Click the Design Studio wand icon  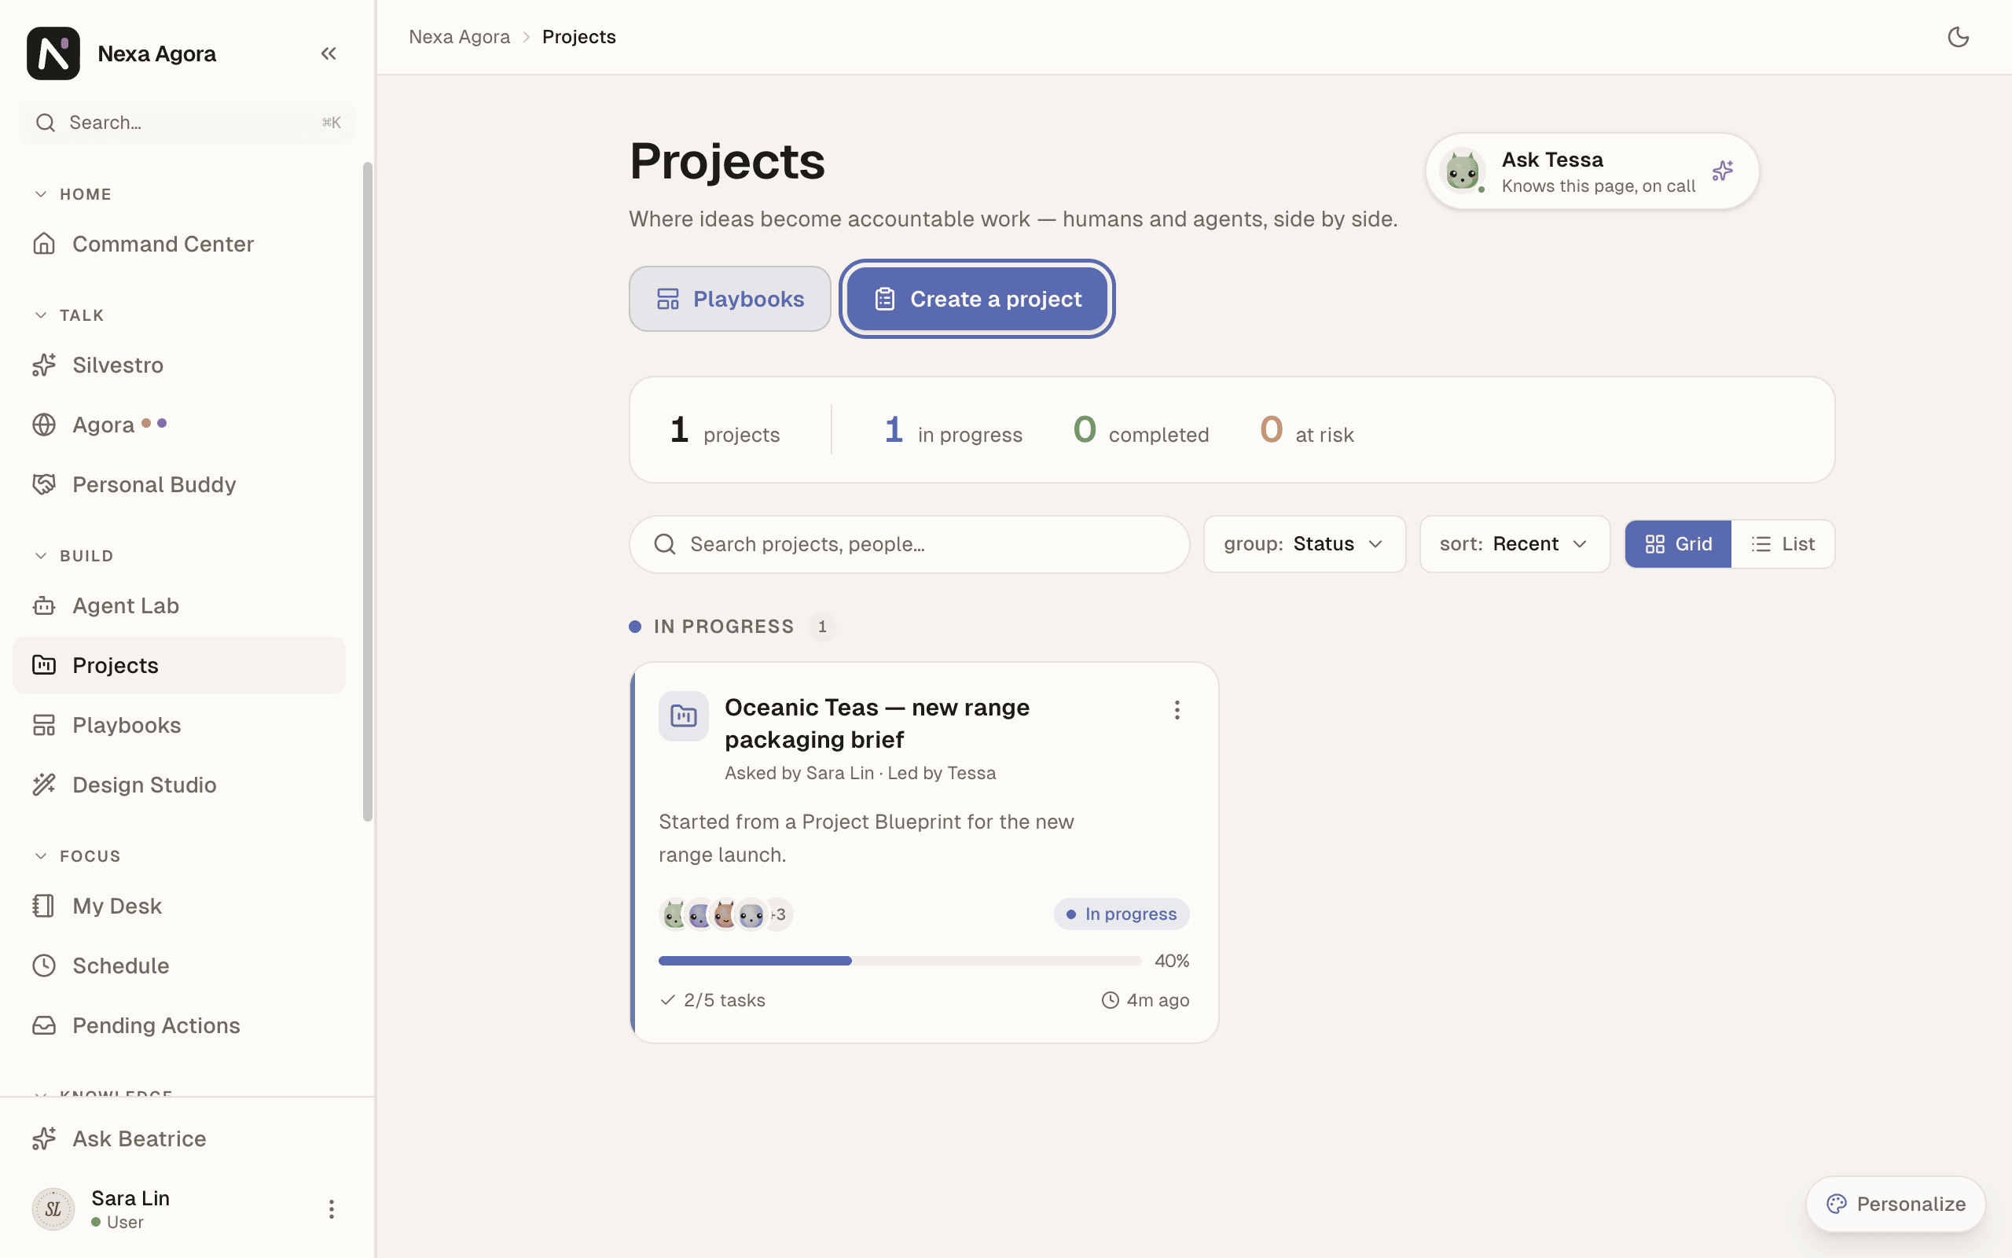44,785
